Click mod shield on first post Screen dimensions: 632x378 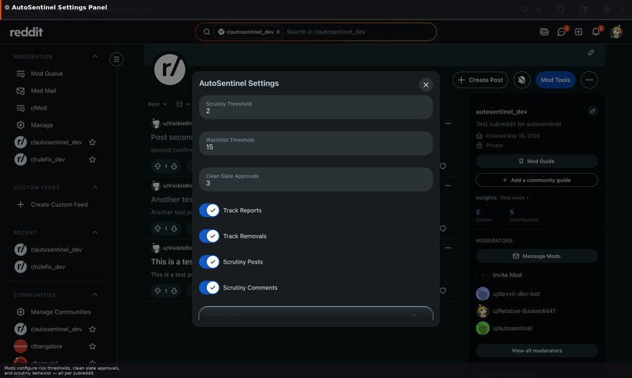(442, 166)
